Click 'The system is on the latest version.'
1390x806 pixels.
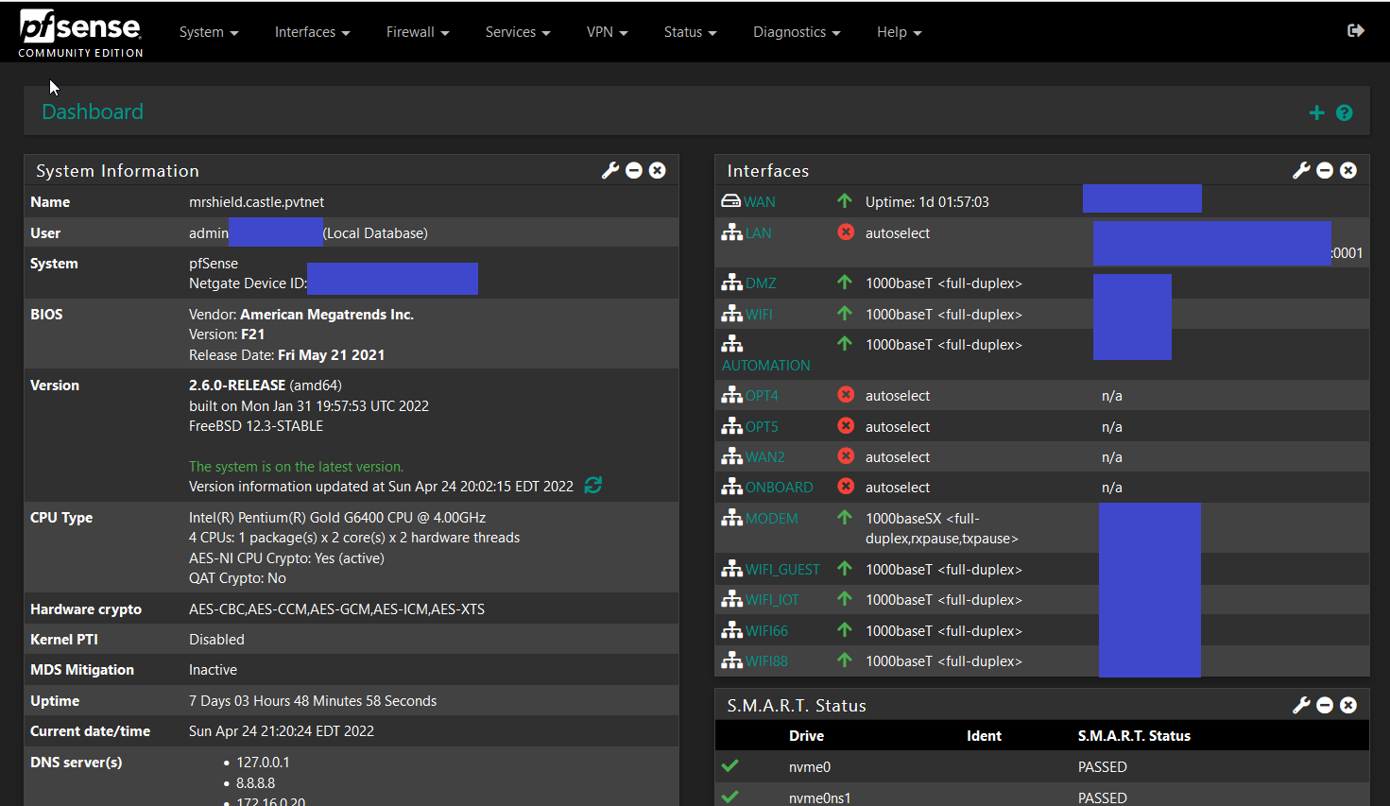tap(296, 467)
